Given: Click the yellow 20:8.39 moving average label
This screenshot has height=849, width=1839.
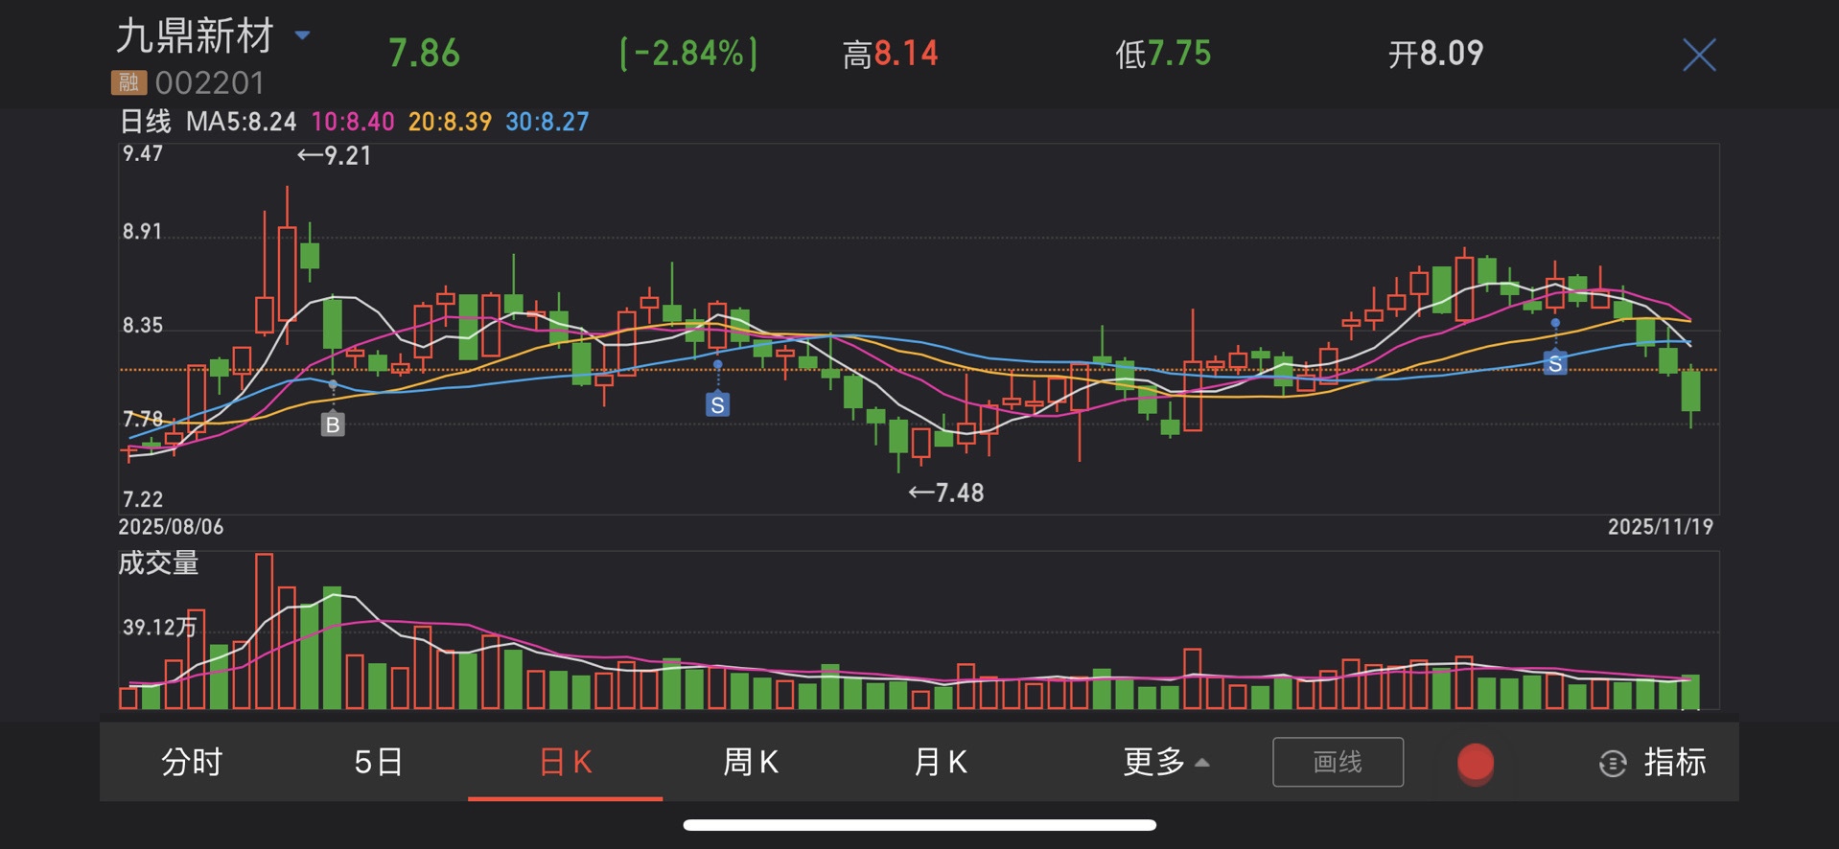Looking at the screenshot, I should coord(450,122).
